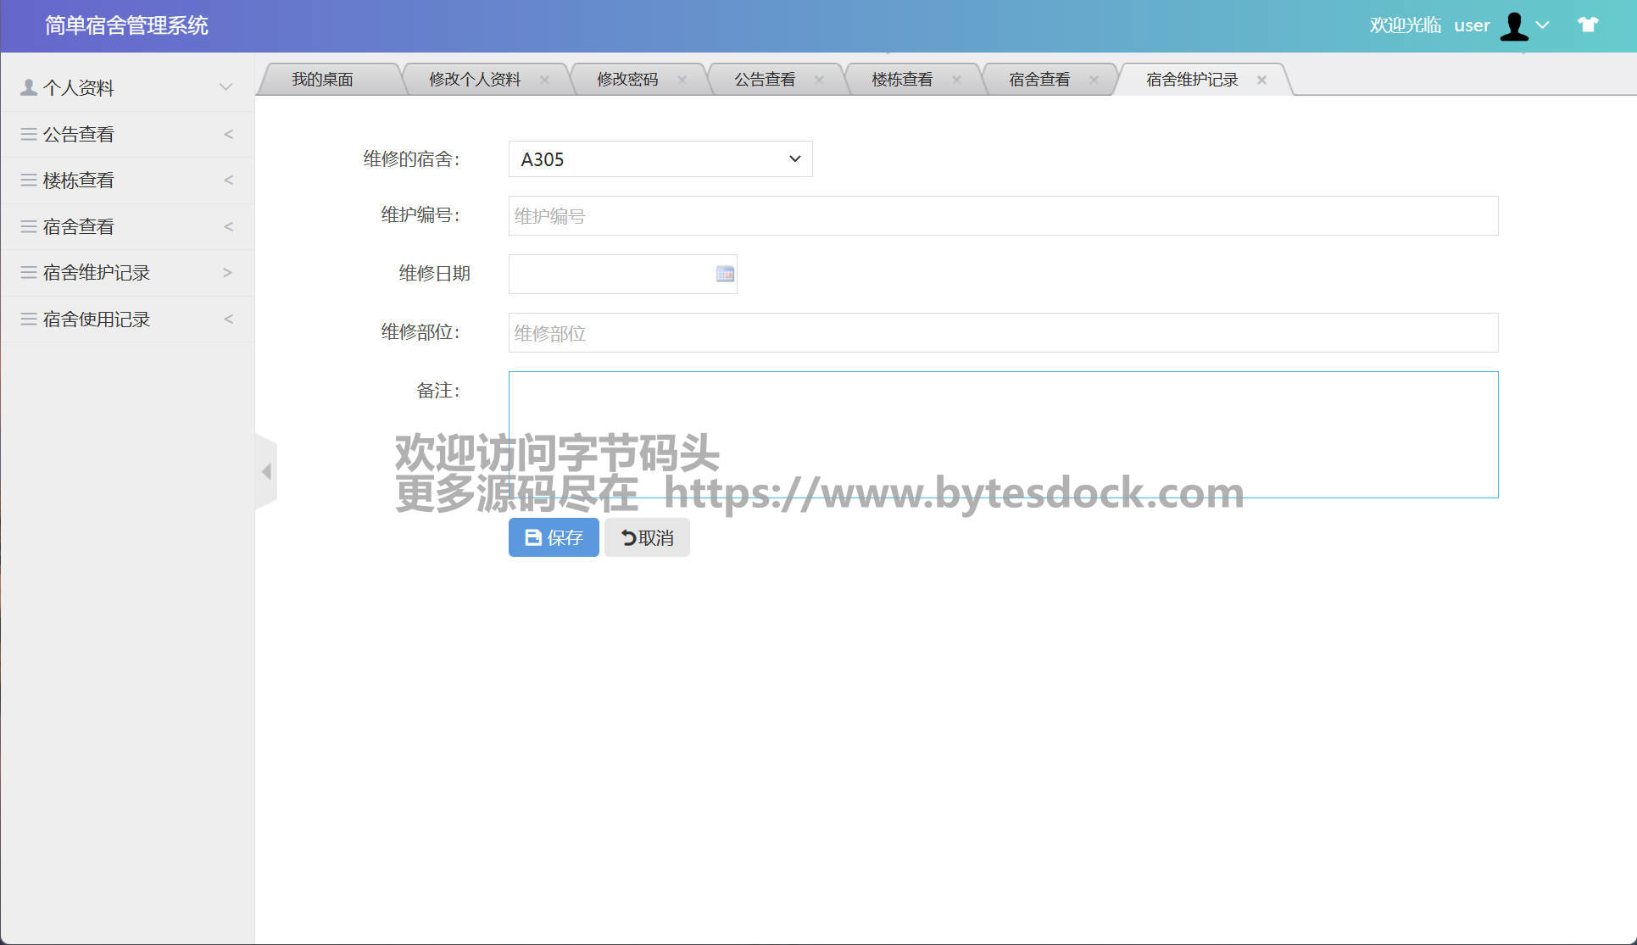Close the 楼栋查看 tab
The image size is (1637, 945).
[x=956, y=80]
